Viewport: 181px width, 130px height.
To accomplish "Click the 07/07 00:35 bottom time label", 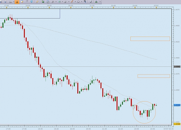I will pyautogui.click(x=169, y=129).
